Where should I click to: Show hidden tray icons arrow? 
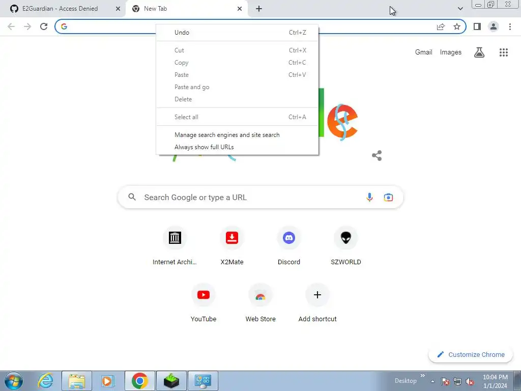(432, 381)
